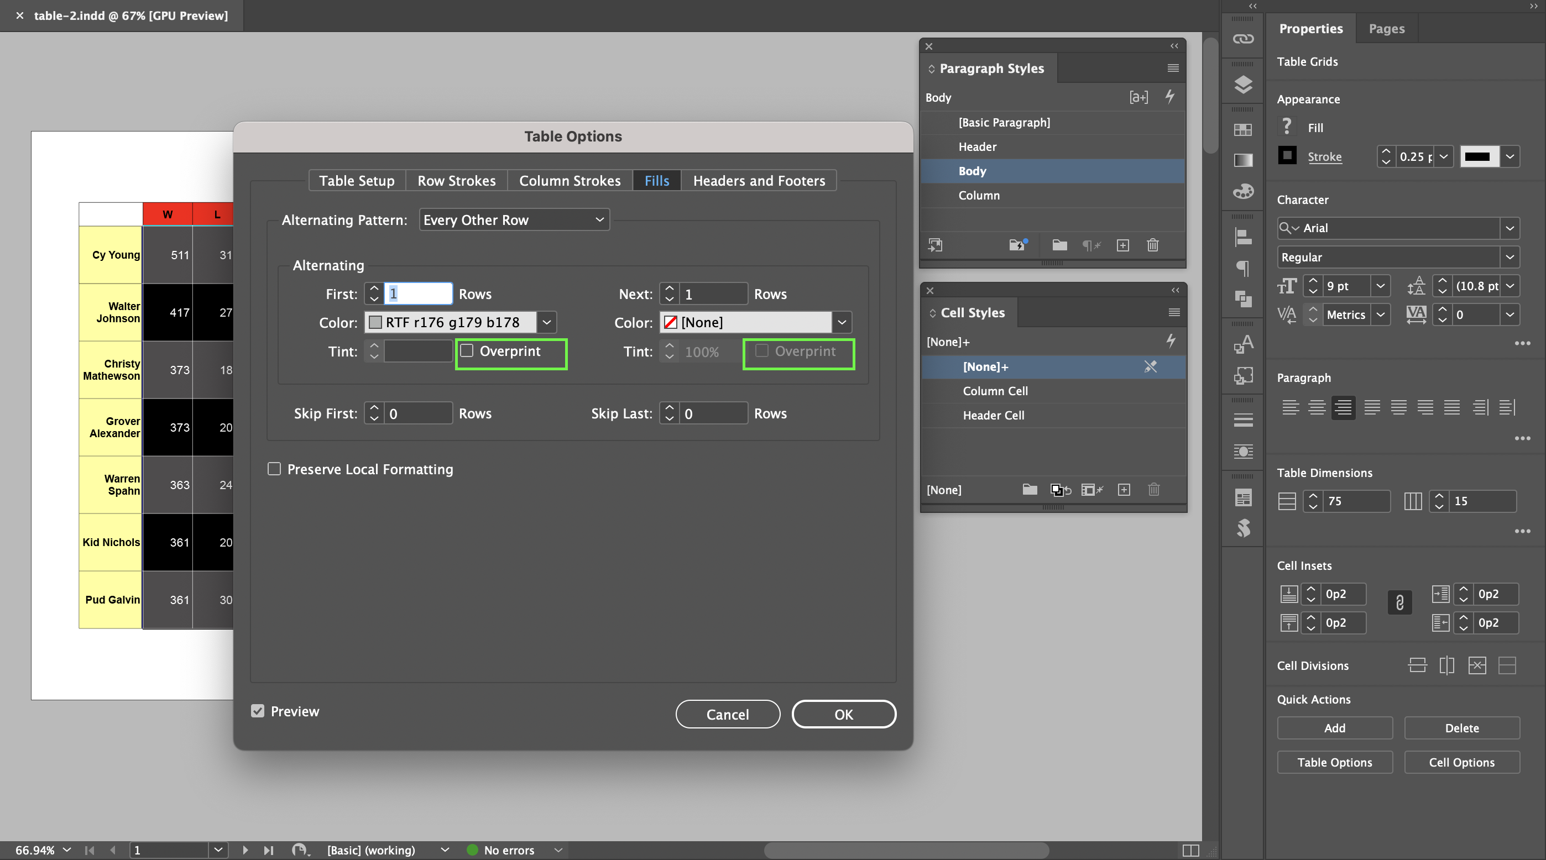Open the Swatches grid panel icon
Screen dimensions: 1546x860
tap(1242, 129)
